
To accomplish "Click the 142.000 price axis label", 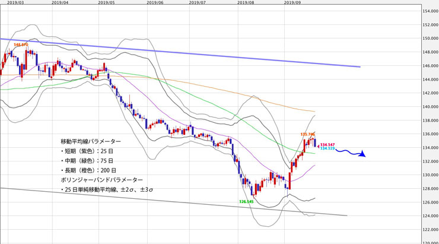I will [431, 93].
